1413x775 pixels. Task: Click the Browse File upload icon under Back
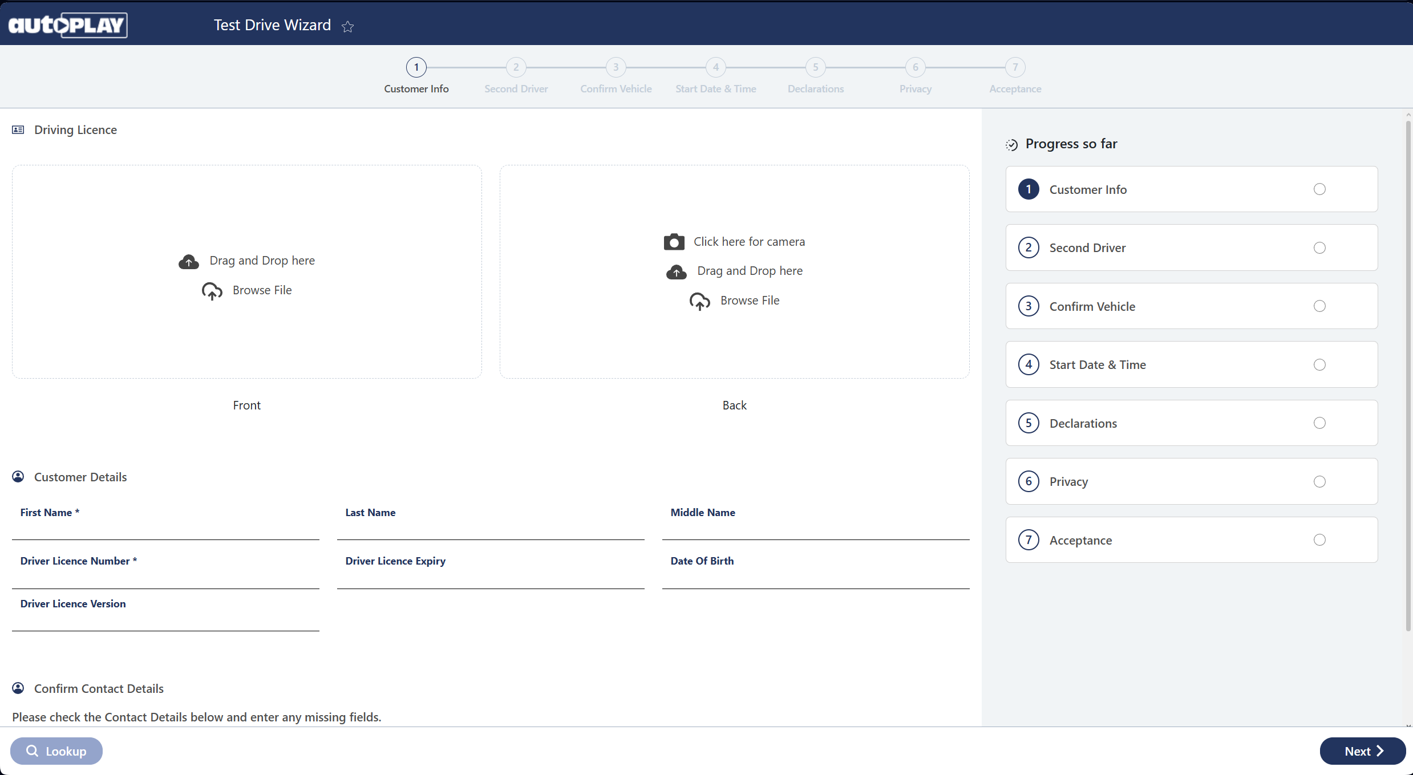coord(700,301)
